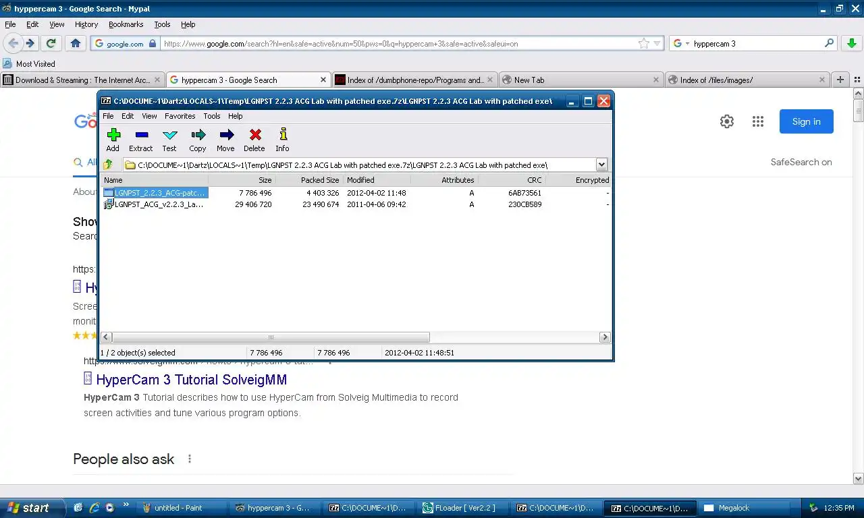Click the 7-Zip right scroll arrow
The width and height of the screenshot is (864, 518).
pos(605,337)
